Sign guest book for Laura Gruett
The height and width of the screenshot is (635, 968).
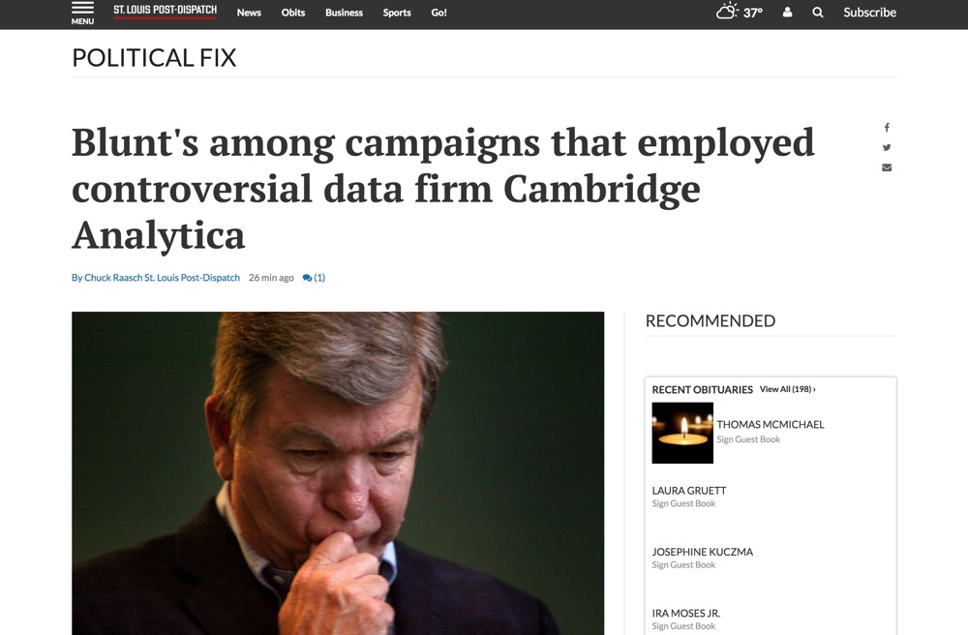683,503
